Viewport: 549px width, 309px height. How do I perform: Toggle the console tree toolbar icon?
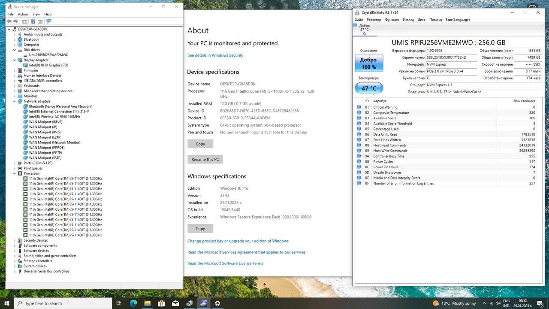click(x=24, y=21)
